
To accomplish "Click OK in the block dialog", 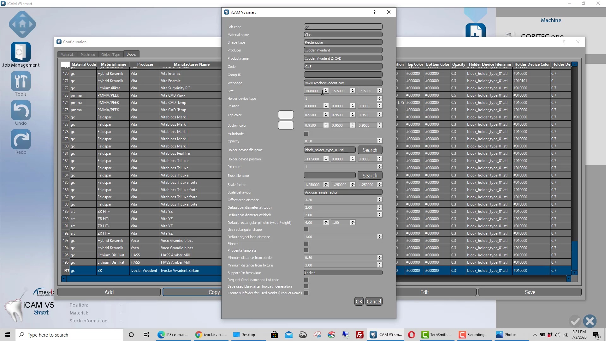I will [x=359, y=302].
